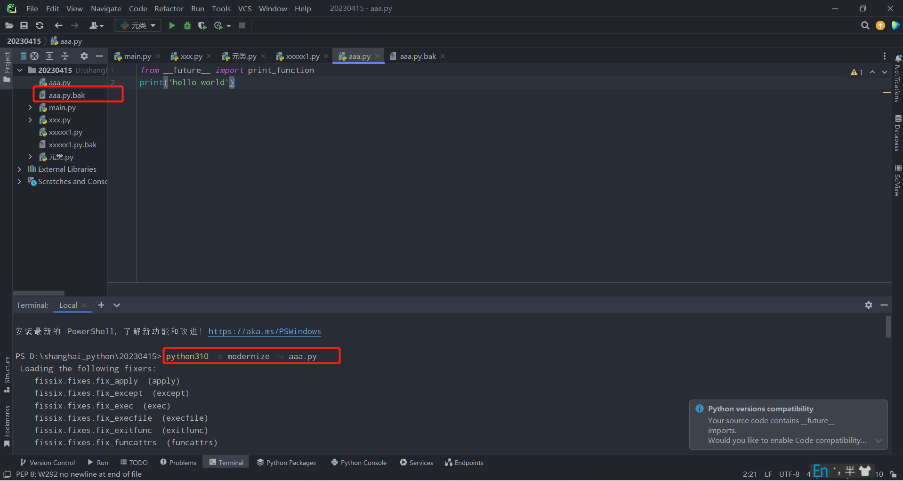Expand the Python versions compatibility notification
This screenshot has width=903, height=481.
(878, 441)
